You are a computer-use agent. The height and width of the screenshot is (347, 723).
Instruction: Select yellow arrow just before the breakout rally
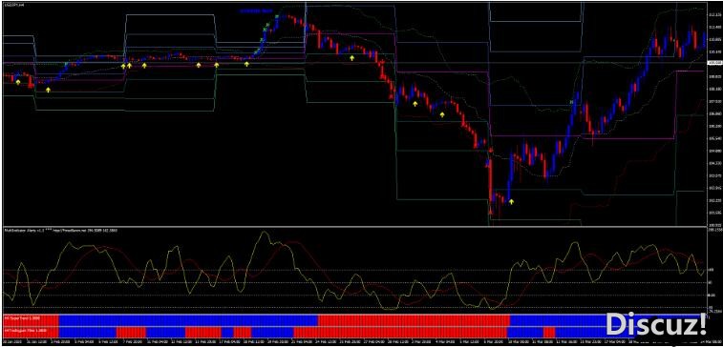tap(246, 64)
